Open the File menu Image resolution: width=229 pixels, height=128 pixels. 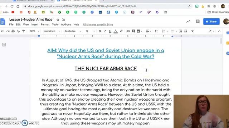click(x=11, y=25)
